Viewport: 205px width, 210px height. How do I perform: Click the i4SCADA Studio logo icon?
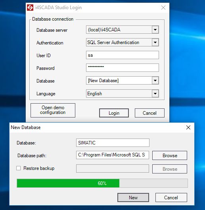(30, 8)
